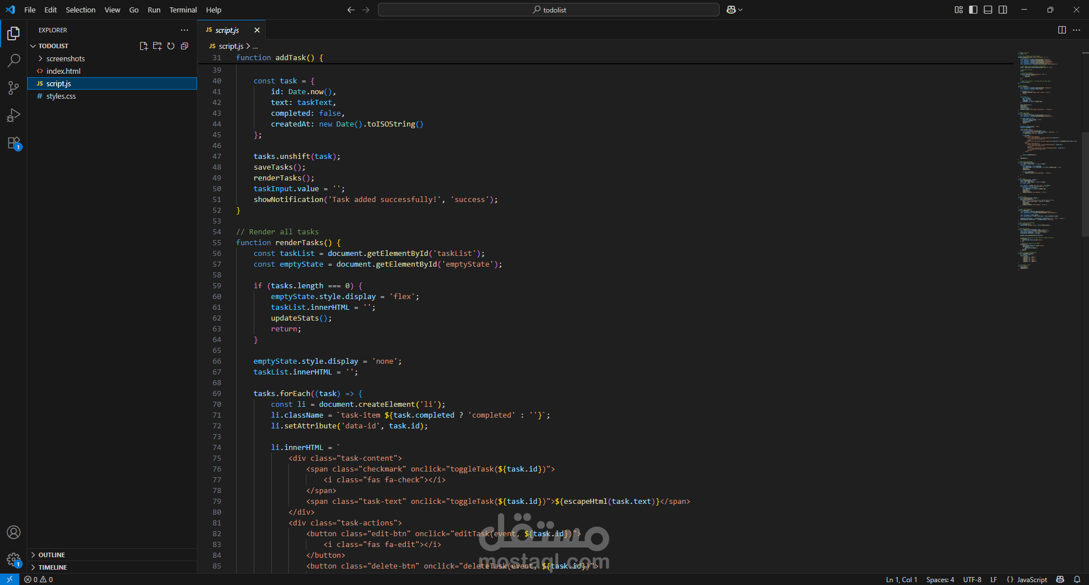Split the editor to the right

click(1062, 30)
